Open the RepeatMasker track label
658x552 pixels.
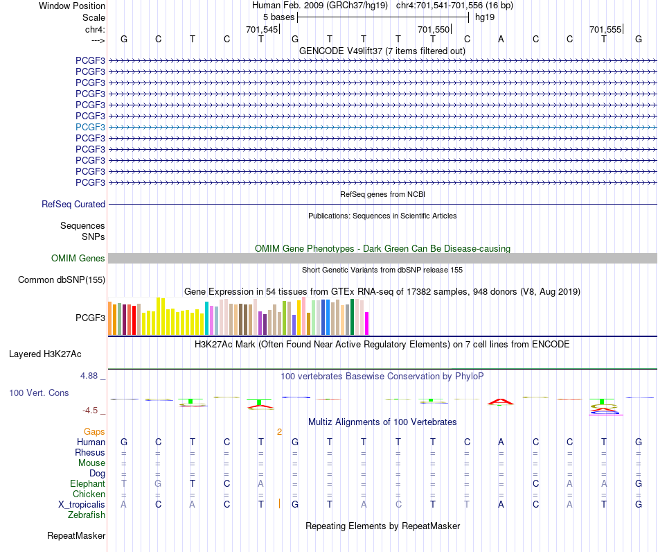[x=76, y=535]
